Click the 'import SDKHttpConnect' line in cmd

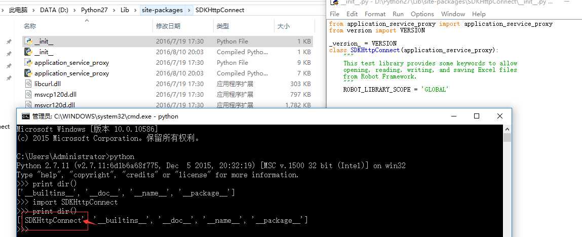(67, 202)
